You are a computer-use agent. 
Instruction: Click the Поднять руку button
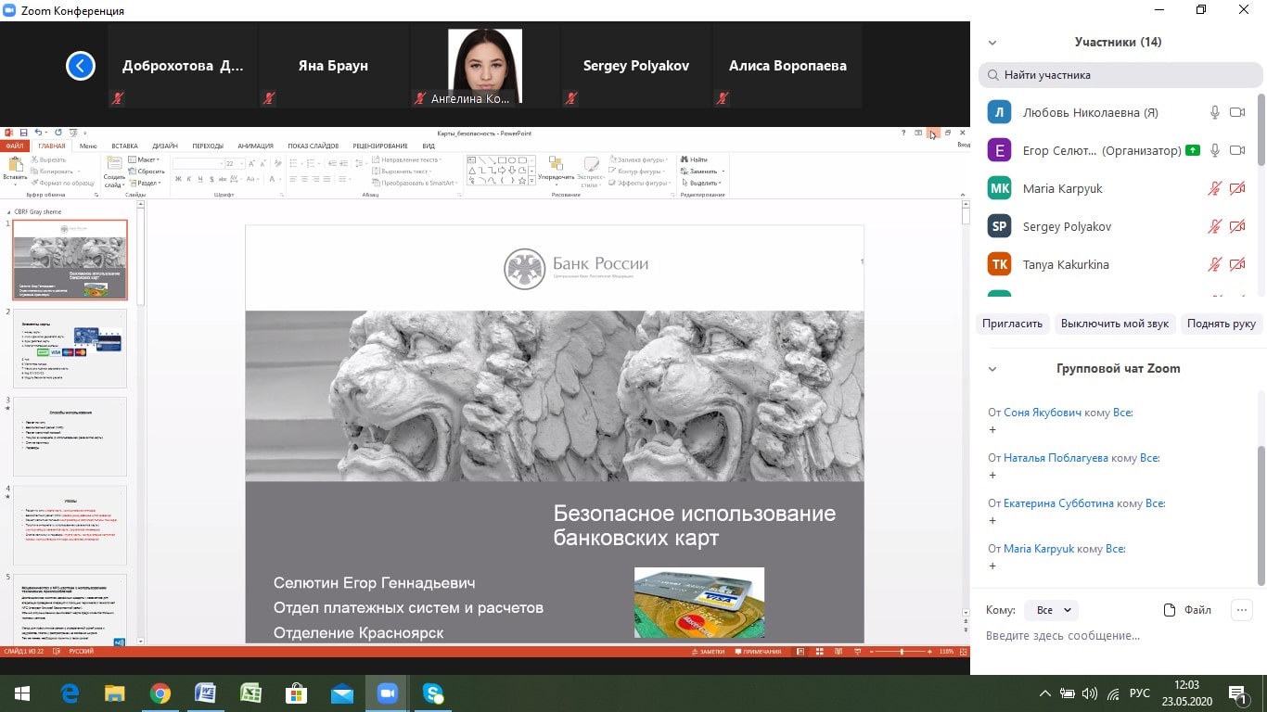coord(1221,324)
